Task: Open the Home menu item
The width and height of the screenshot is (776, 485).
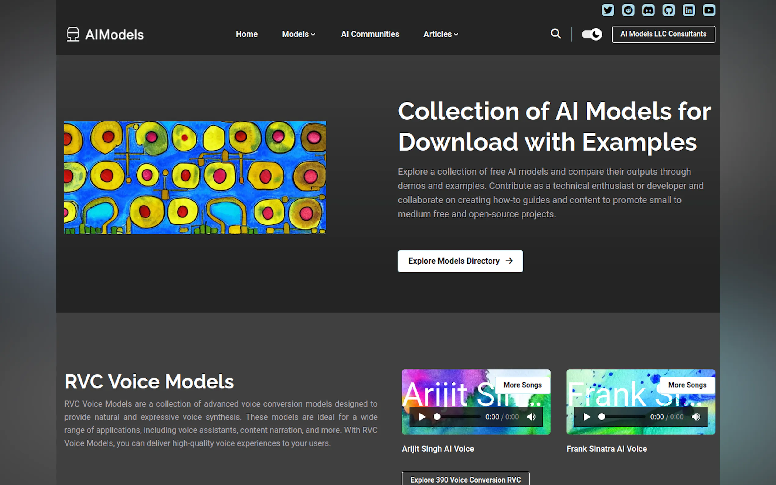Action: 246,34
